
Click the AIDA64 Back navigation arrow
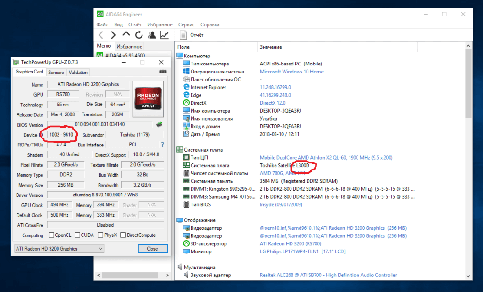101,35
